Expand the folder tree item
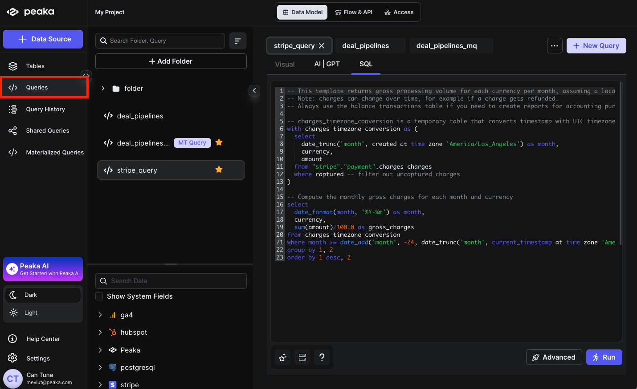 103,89
